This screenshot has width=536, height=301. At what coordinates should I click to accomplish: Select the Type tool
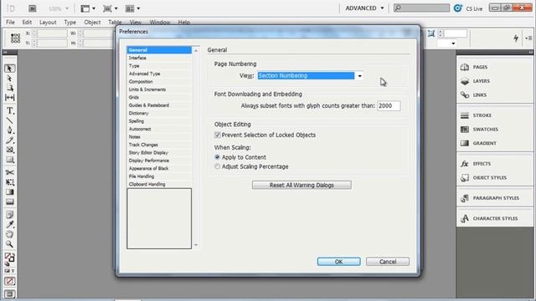[9, 110]
